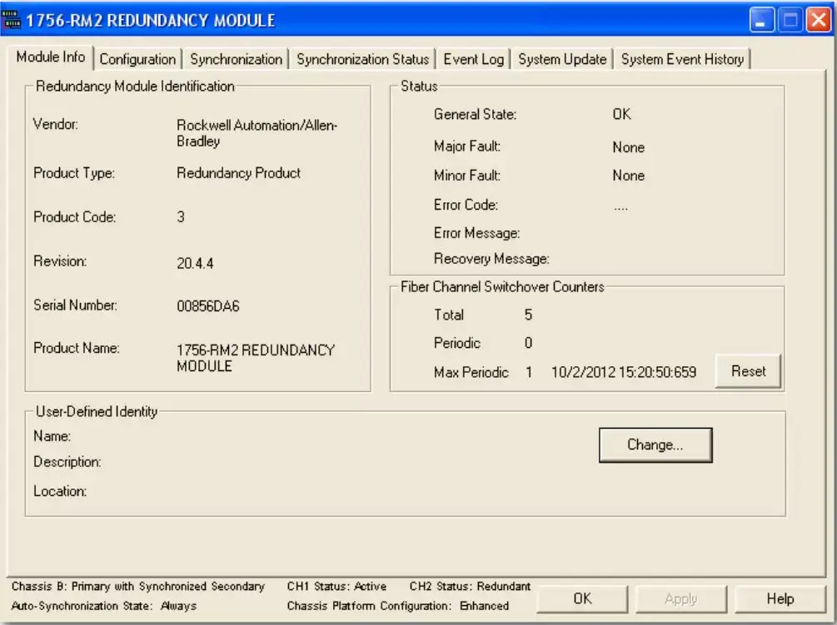Click the Max Periodic timestamp 10/2/2012 15:20:50:659

click(x=624, y=372)
